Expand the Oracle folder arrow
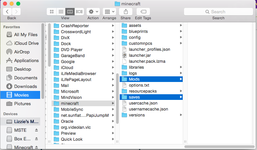This screenshot has width=257, height=150. click(113, 121)
